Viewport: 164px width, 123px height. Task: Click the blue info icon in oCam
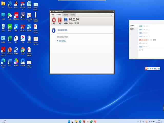[x=54, y=30]
